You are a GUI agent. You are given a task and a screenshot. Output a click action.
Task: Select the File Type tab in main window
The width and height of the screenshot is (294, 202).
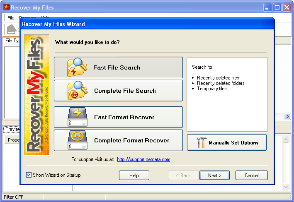pos(12,41)
